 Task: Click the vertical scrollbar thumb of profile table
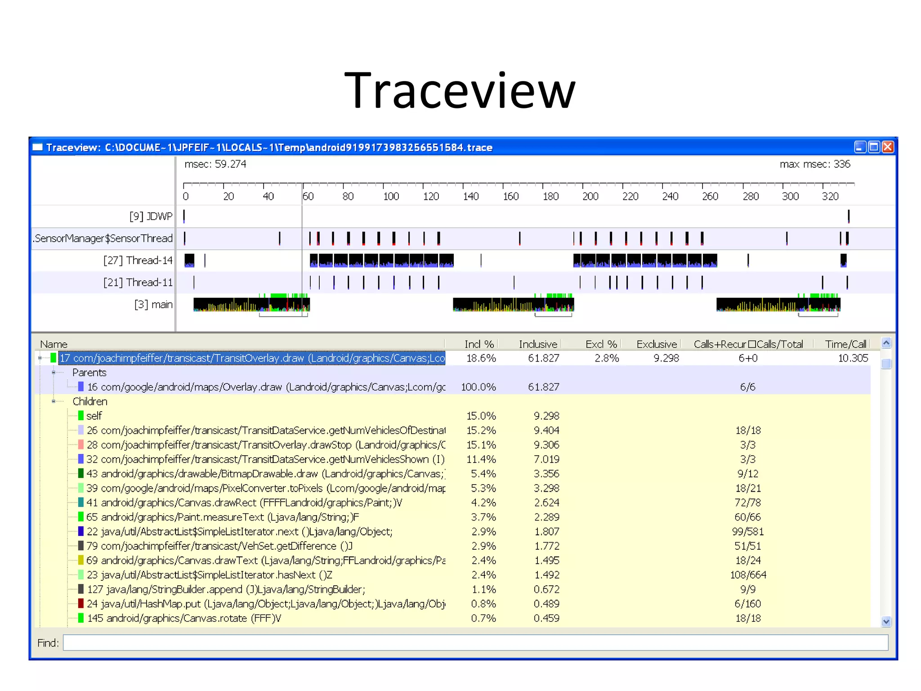[x=886, y=363]
